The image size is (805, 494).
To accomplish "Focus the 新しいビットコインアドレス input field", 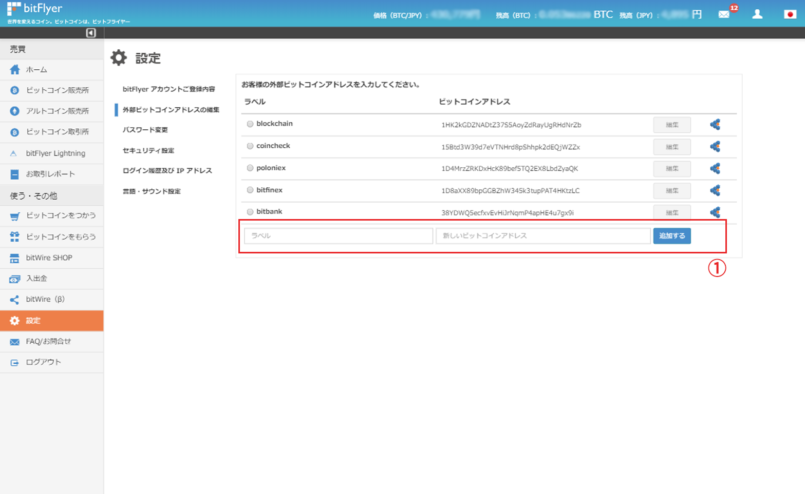I will pyautogui.click(x=544, y=236).
